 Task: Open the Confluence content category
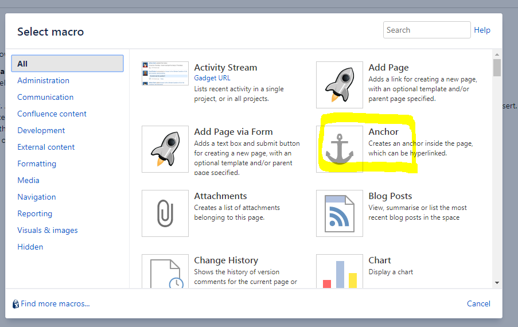tap(52, 114)
